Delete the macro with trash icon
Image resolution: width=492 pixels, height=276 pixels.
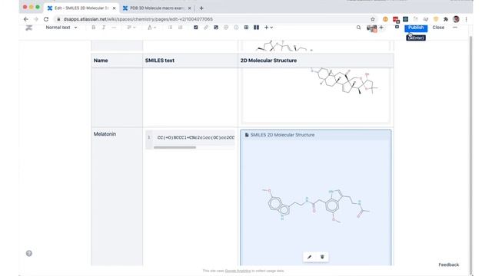coord(322,257)
